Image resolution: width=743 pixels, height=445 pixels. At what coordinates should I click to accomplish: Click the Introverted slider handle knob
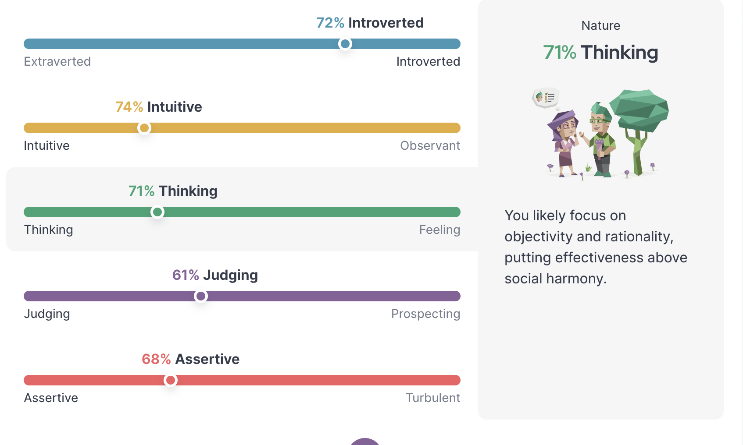coord(345,44)
